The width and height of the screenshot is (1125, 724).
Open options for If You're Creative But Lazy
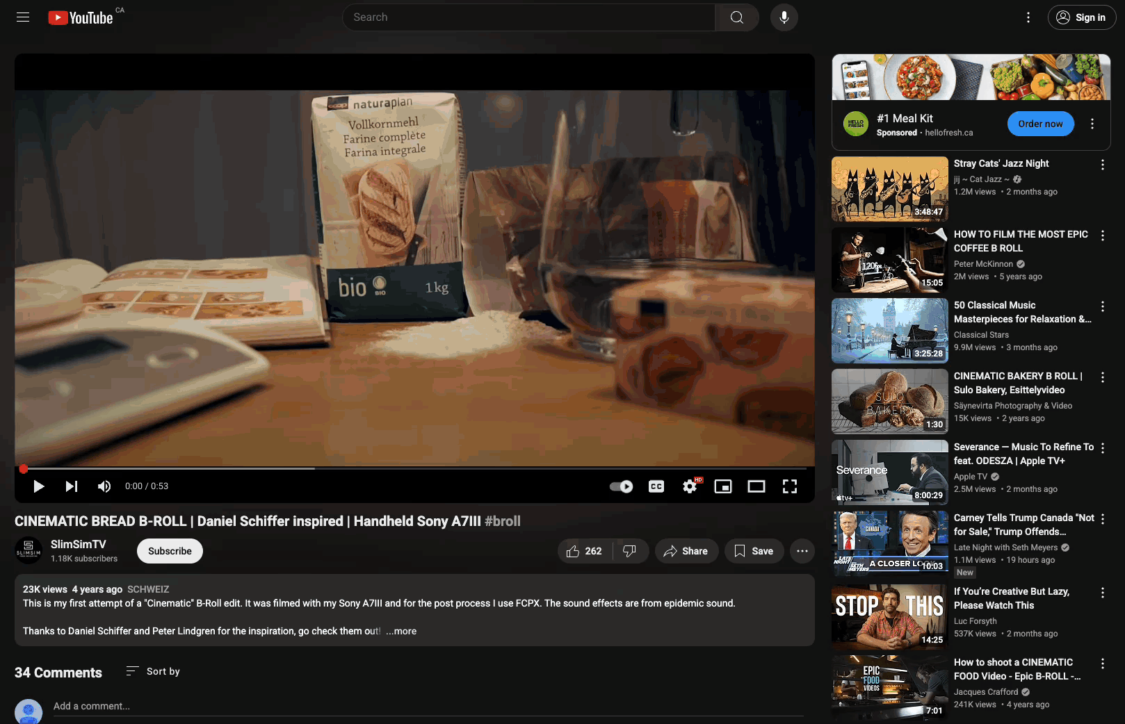pos(1103,593)
